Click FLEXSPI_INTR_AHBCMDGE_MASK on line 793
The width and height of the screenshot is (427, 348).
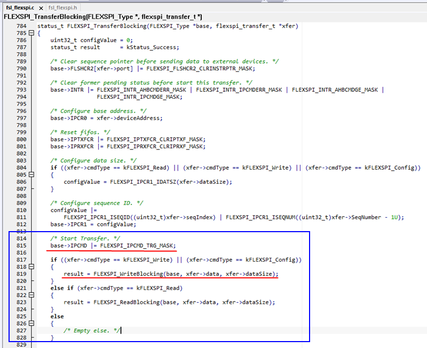point(335,90)
